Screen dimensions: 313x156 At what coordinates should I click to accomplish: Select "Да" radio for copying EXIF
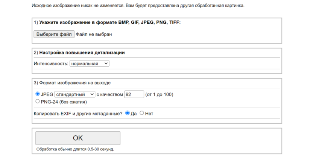[x=128, y=113]
